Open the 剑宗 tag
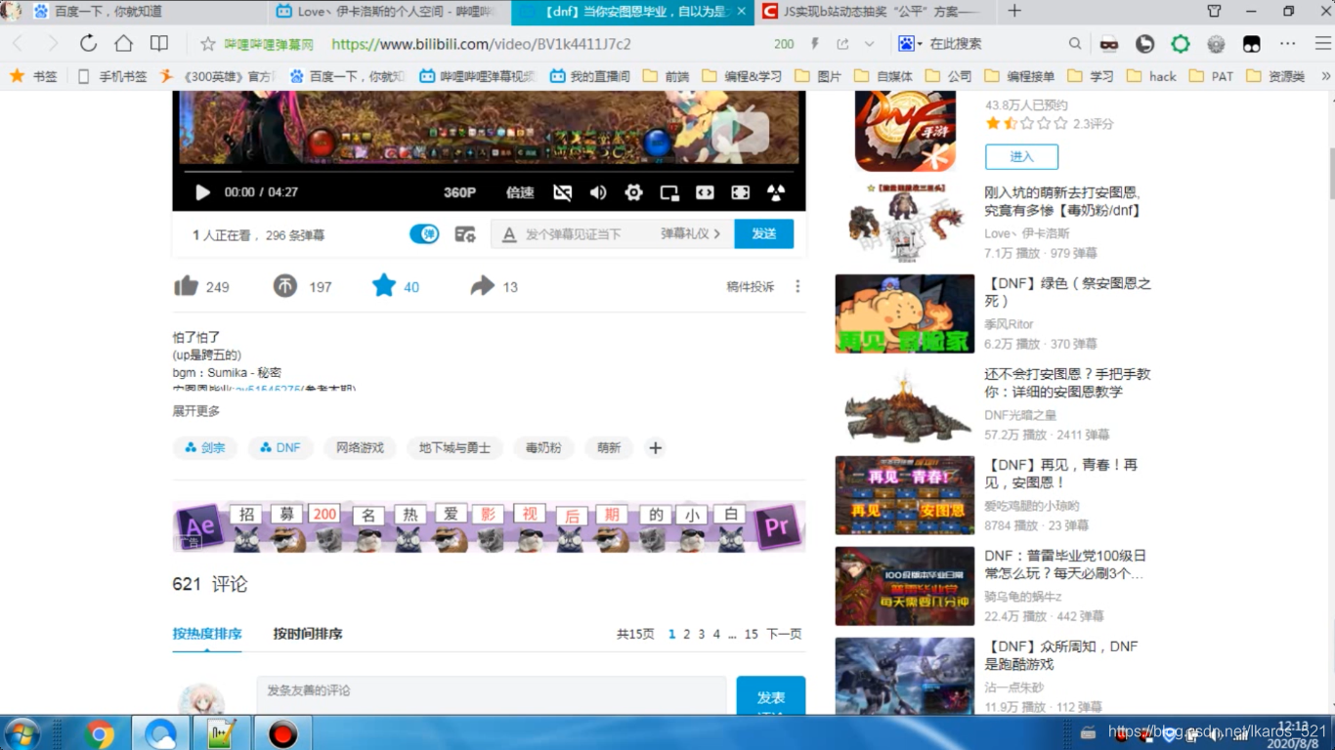1335x750 pixels. [x=205, y=448]
